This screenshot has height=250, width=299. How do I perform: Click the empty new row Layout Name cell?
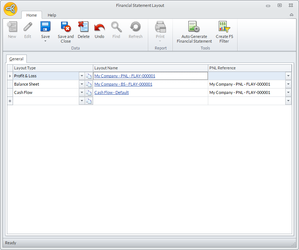click(x=150, y=101)
